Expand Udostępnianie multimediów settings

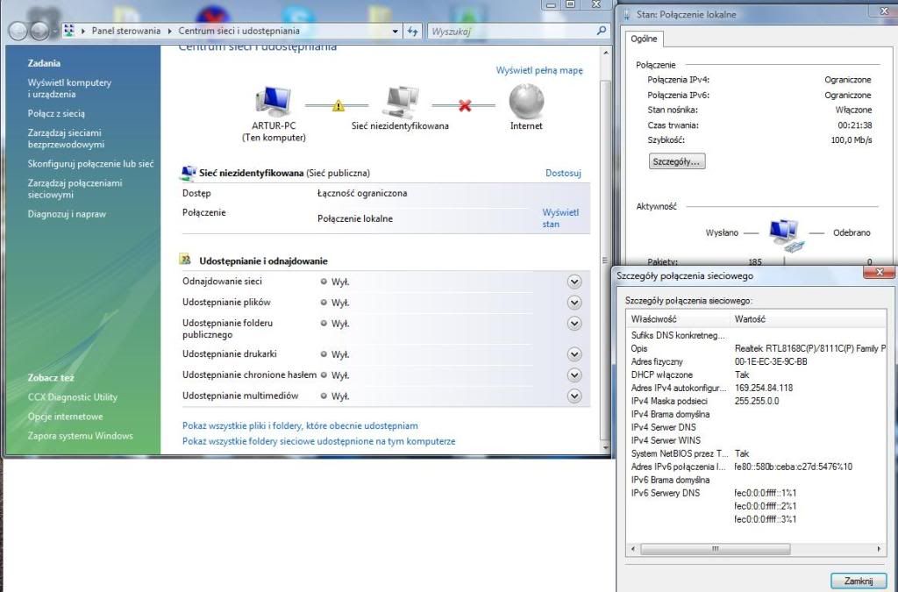click(574, 396)
